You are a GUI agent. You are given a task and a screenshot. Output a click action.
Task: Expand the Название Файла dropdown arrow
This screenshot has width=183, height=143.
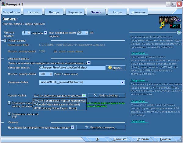(122, 82)
